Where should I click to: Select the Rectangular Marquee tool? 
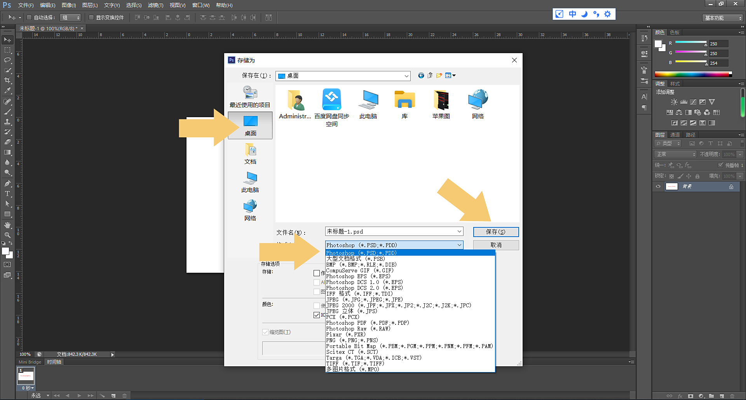point(7,50)
